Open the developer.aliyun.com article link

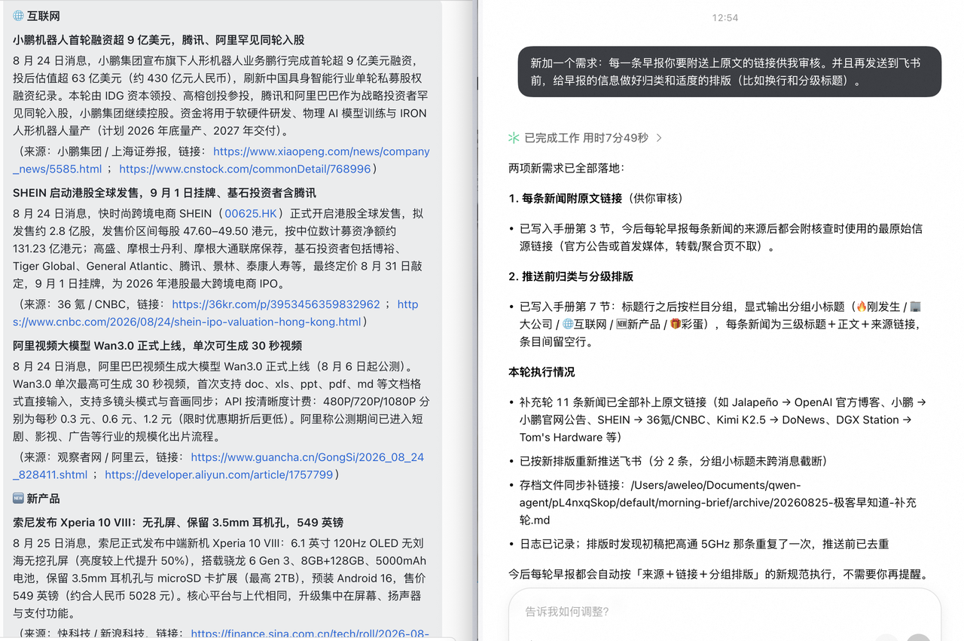218,475
